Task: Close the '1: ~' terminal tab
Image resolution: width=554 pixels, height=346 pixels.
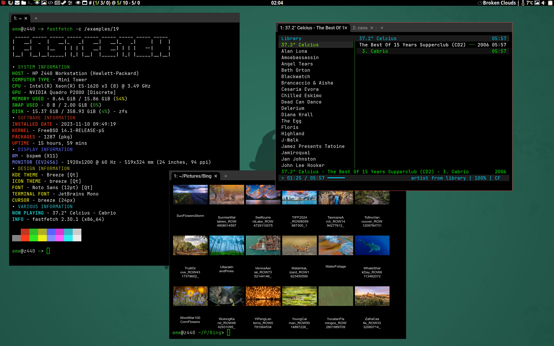Action: 26,18
